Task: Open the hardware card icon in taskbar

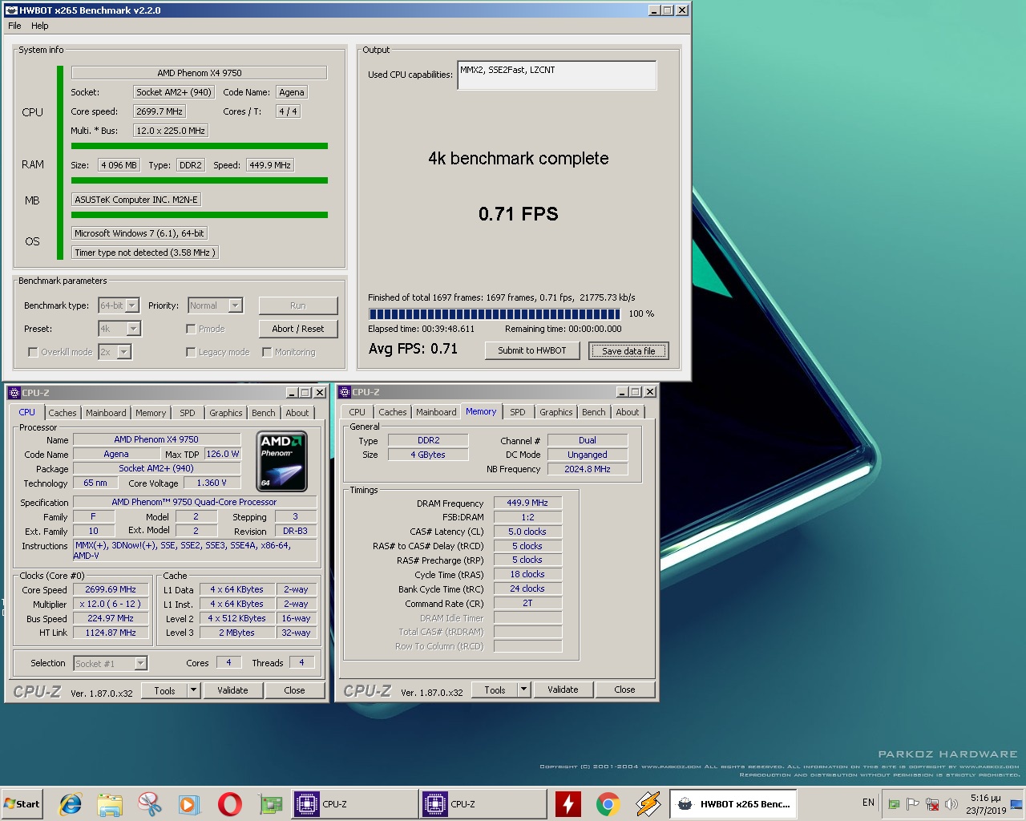Action: coord(270,803)
